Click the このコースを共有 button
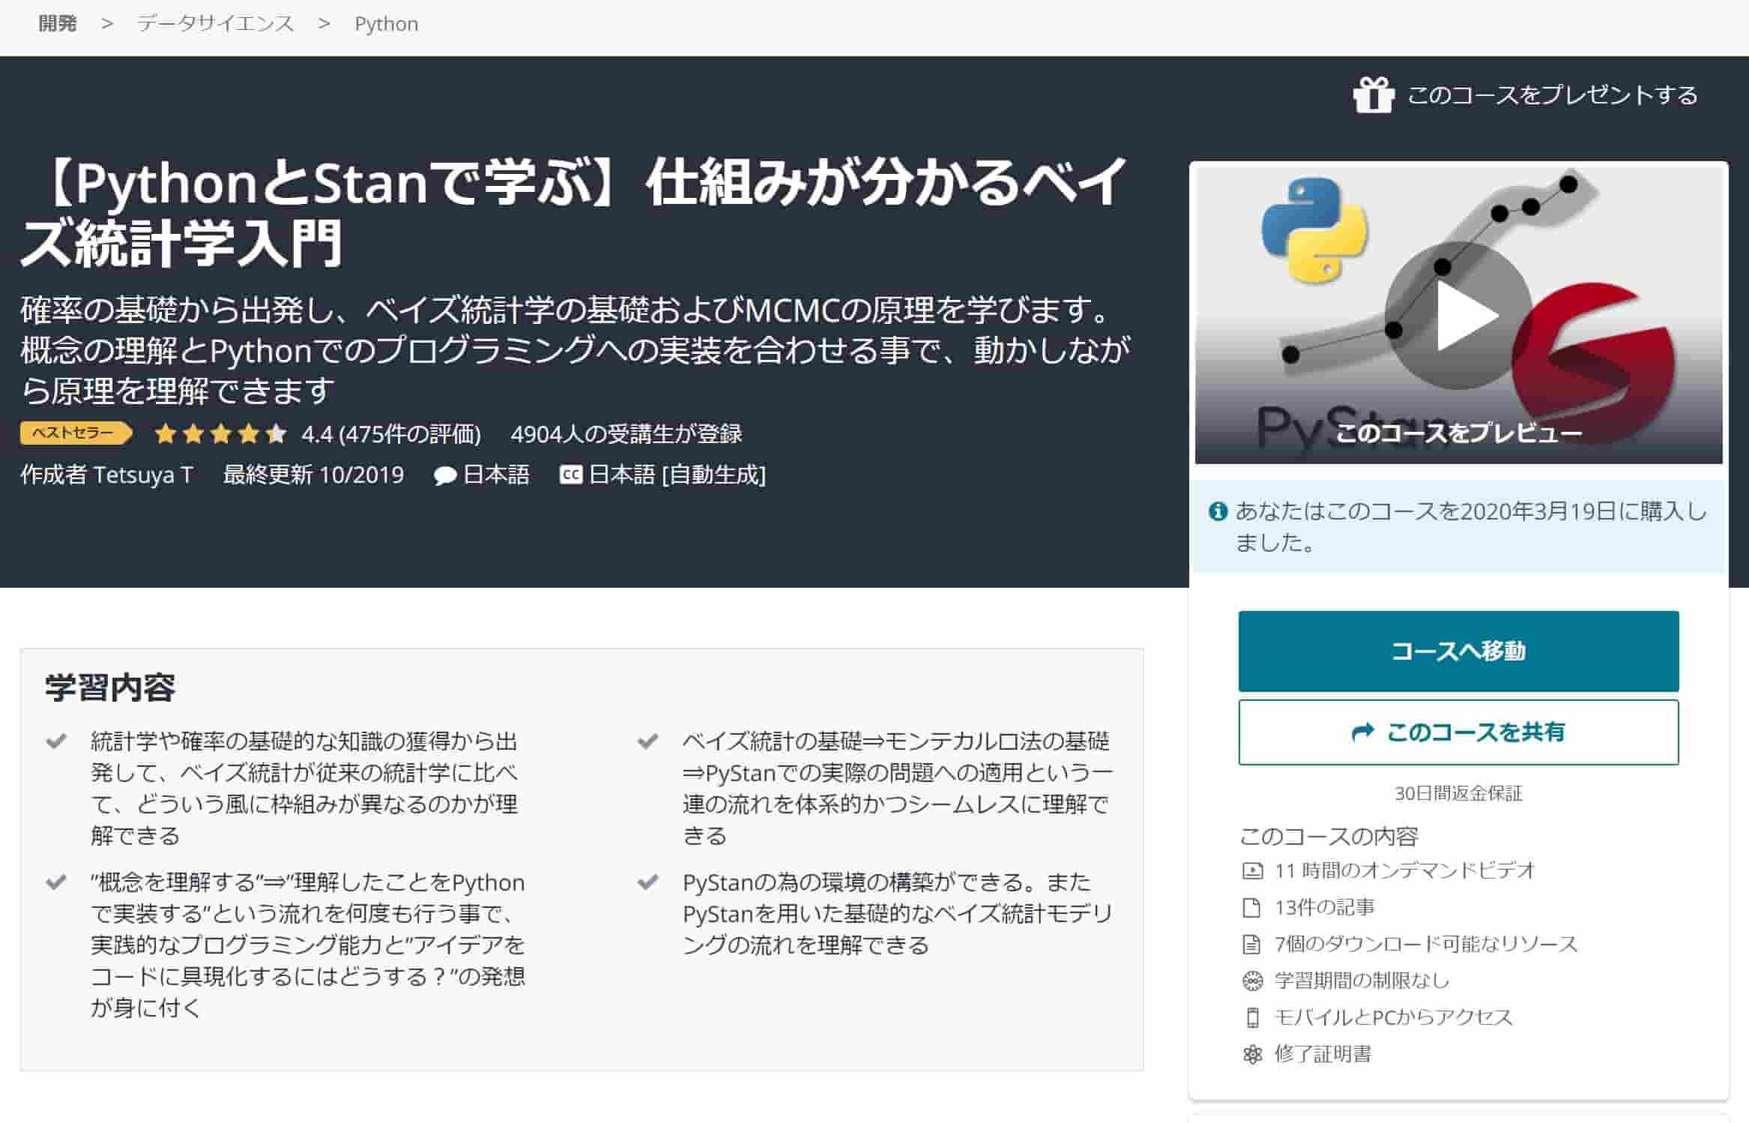 point(1458,732)
